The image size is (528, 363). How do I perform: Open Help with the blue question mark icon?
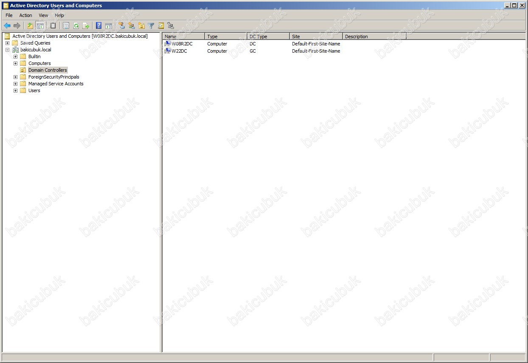[x=99, y=26]
